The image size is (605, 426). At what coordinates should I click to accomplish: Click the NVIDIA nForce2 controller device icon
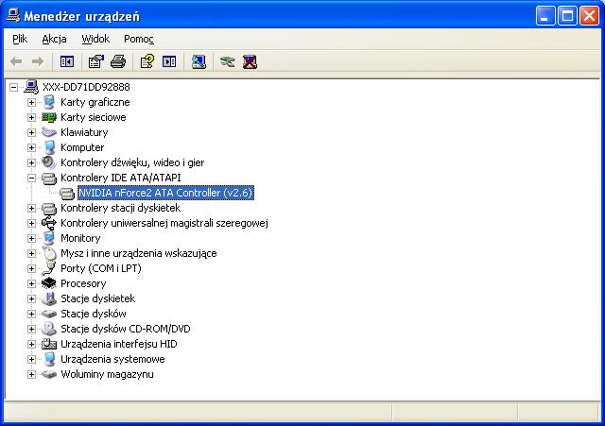tap(67, 193)
